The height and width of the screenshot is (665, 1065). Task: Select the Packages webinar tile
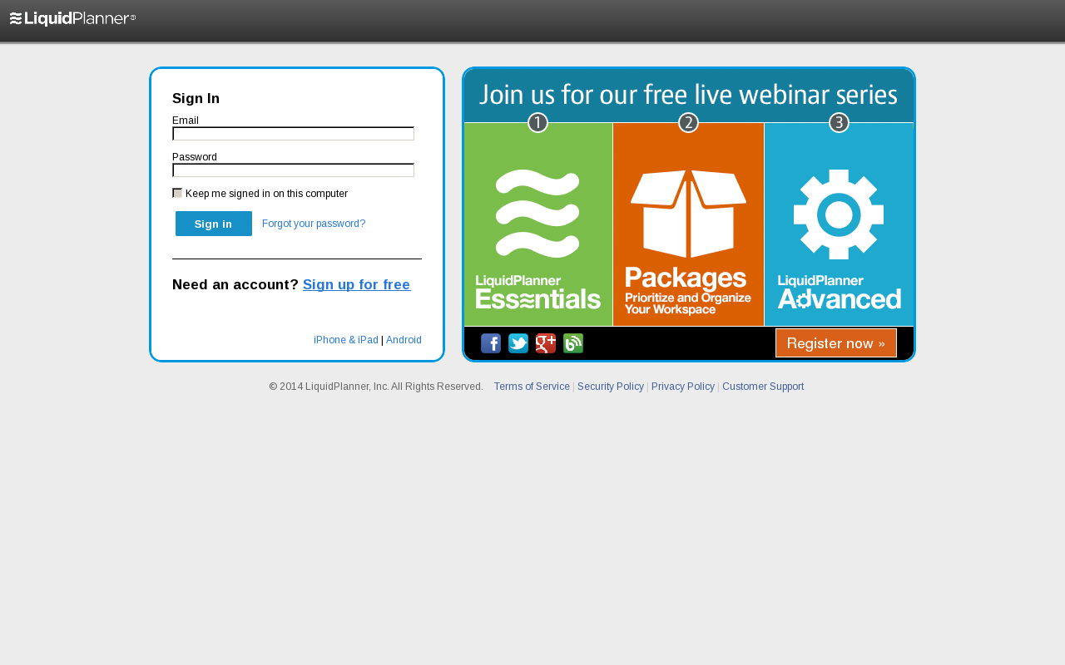(x=688, y=224)
